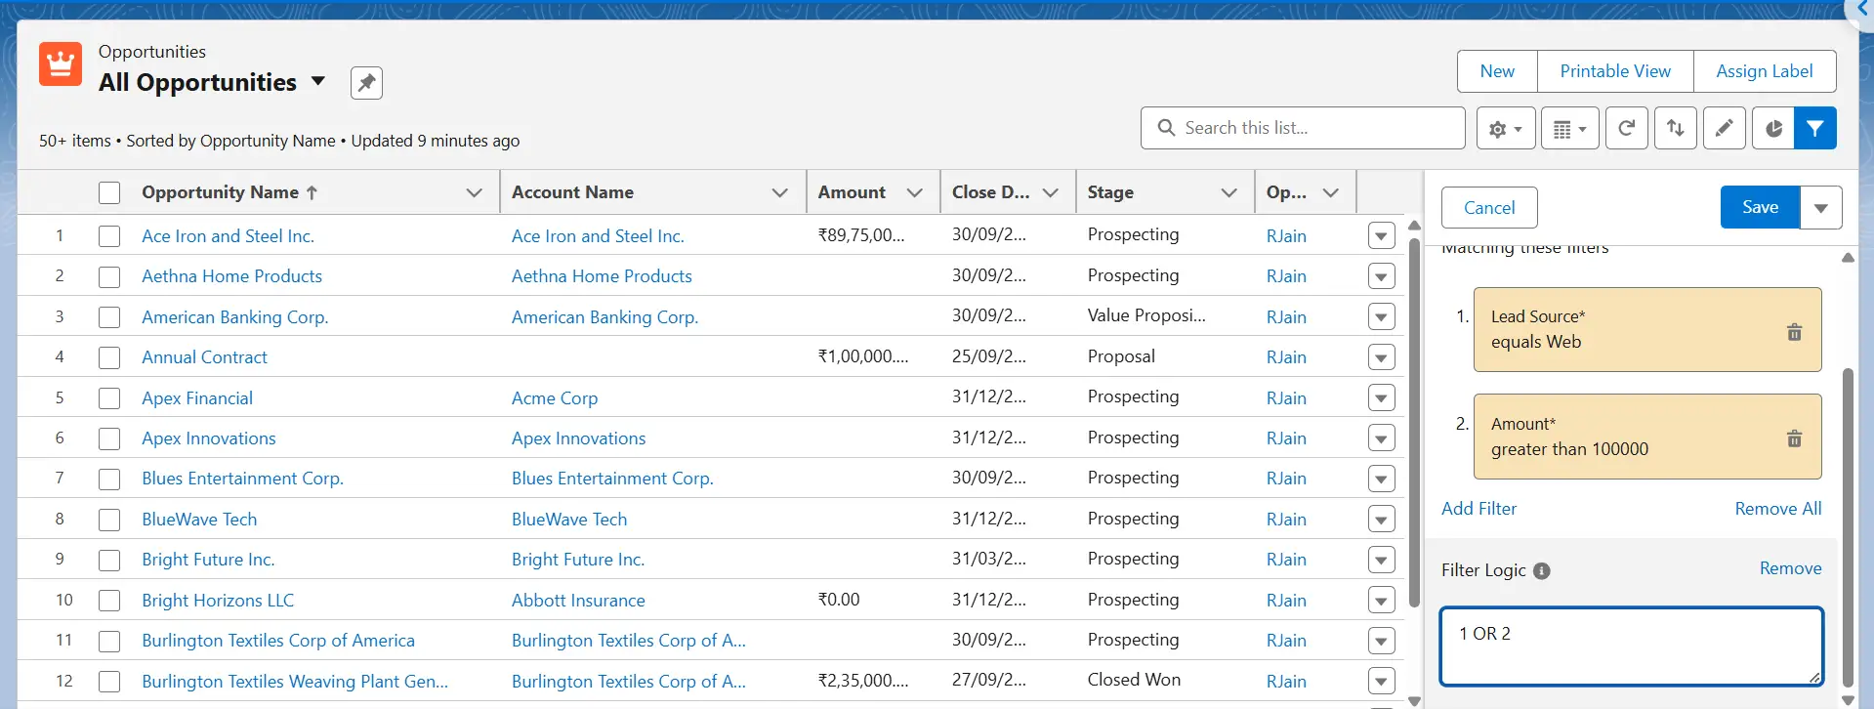Cancel the filter changes

click(1489, 208)
